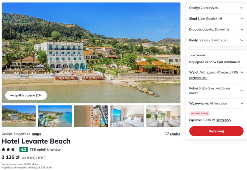Open the rozkład lotu link
Viewport: 247px width, 170px height.
point(198,78)
